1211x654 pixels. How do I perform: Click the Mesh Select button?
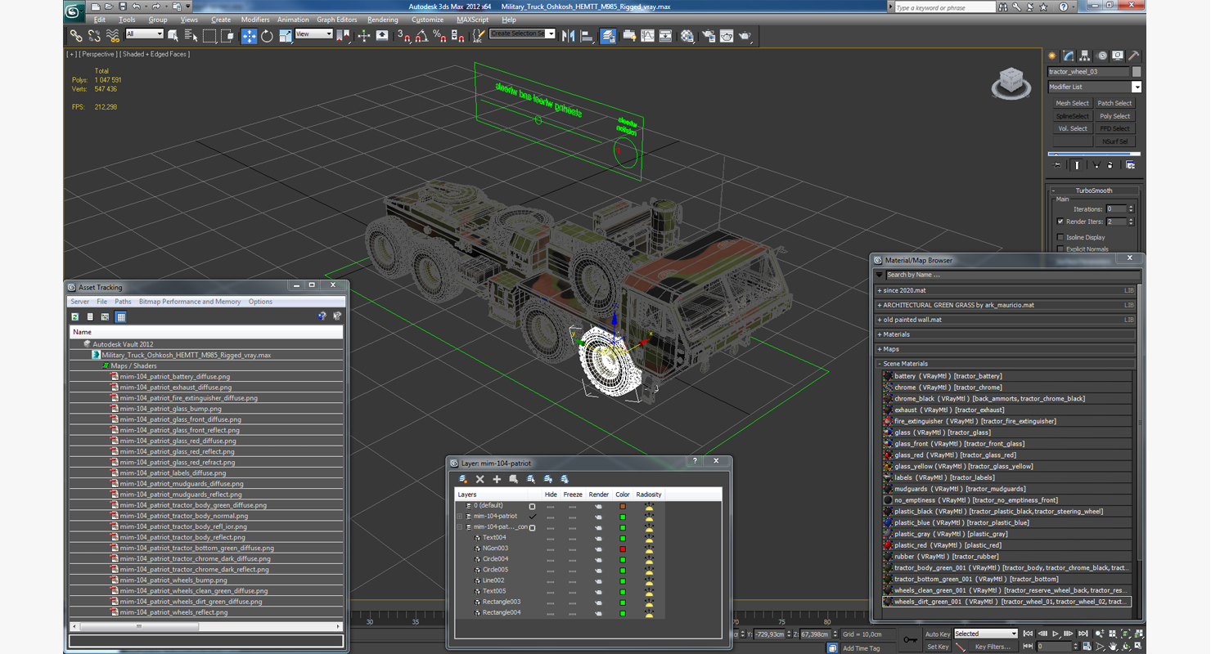[1072, 103]
